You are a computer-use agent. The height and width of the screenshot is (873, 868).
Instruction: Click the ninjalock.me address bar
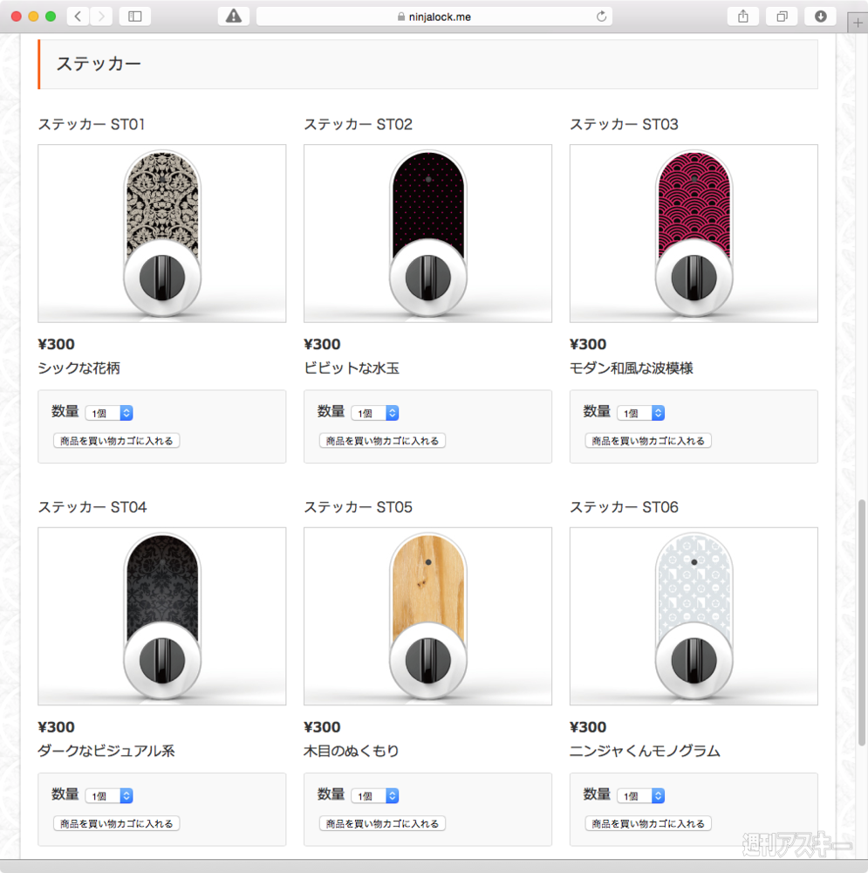(434, 17)
